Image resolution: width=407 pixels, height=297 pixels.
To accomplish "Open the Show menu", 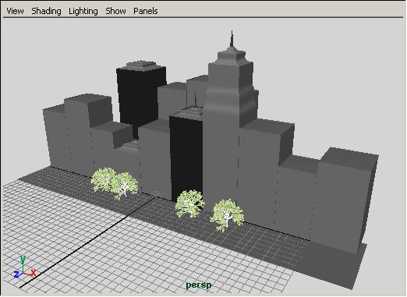I will tap(115, 11).
